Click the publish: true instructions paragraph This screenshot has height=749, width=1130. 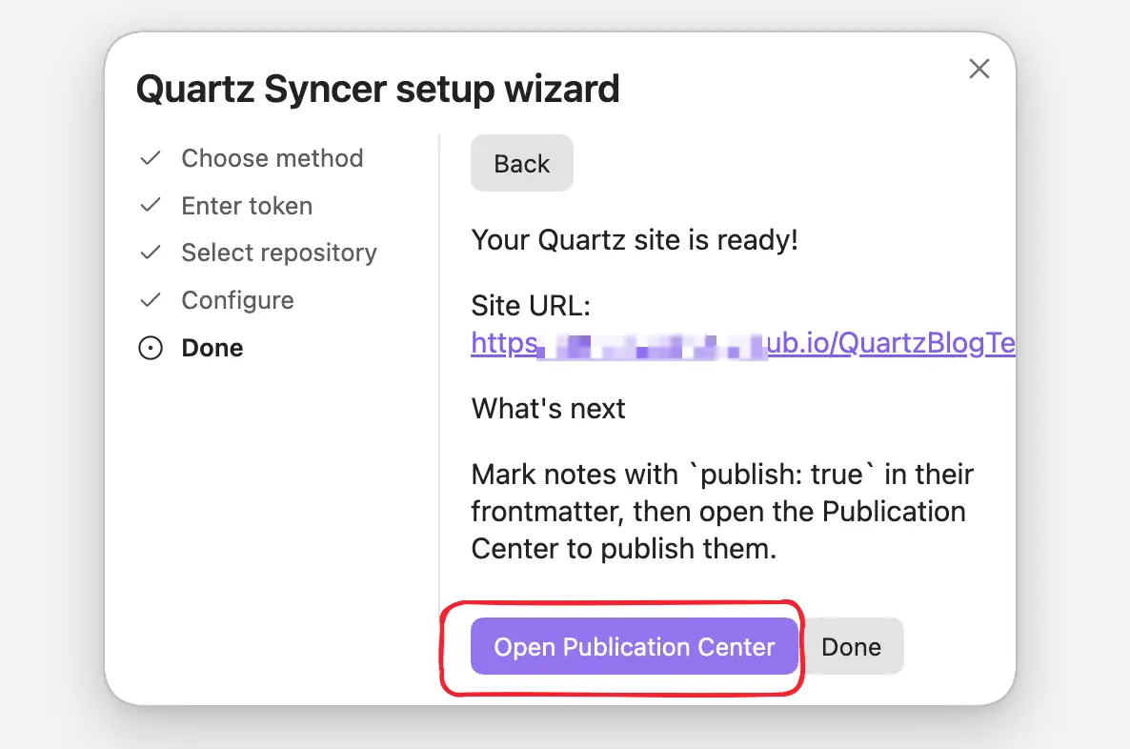[722, 511]
